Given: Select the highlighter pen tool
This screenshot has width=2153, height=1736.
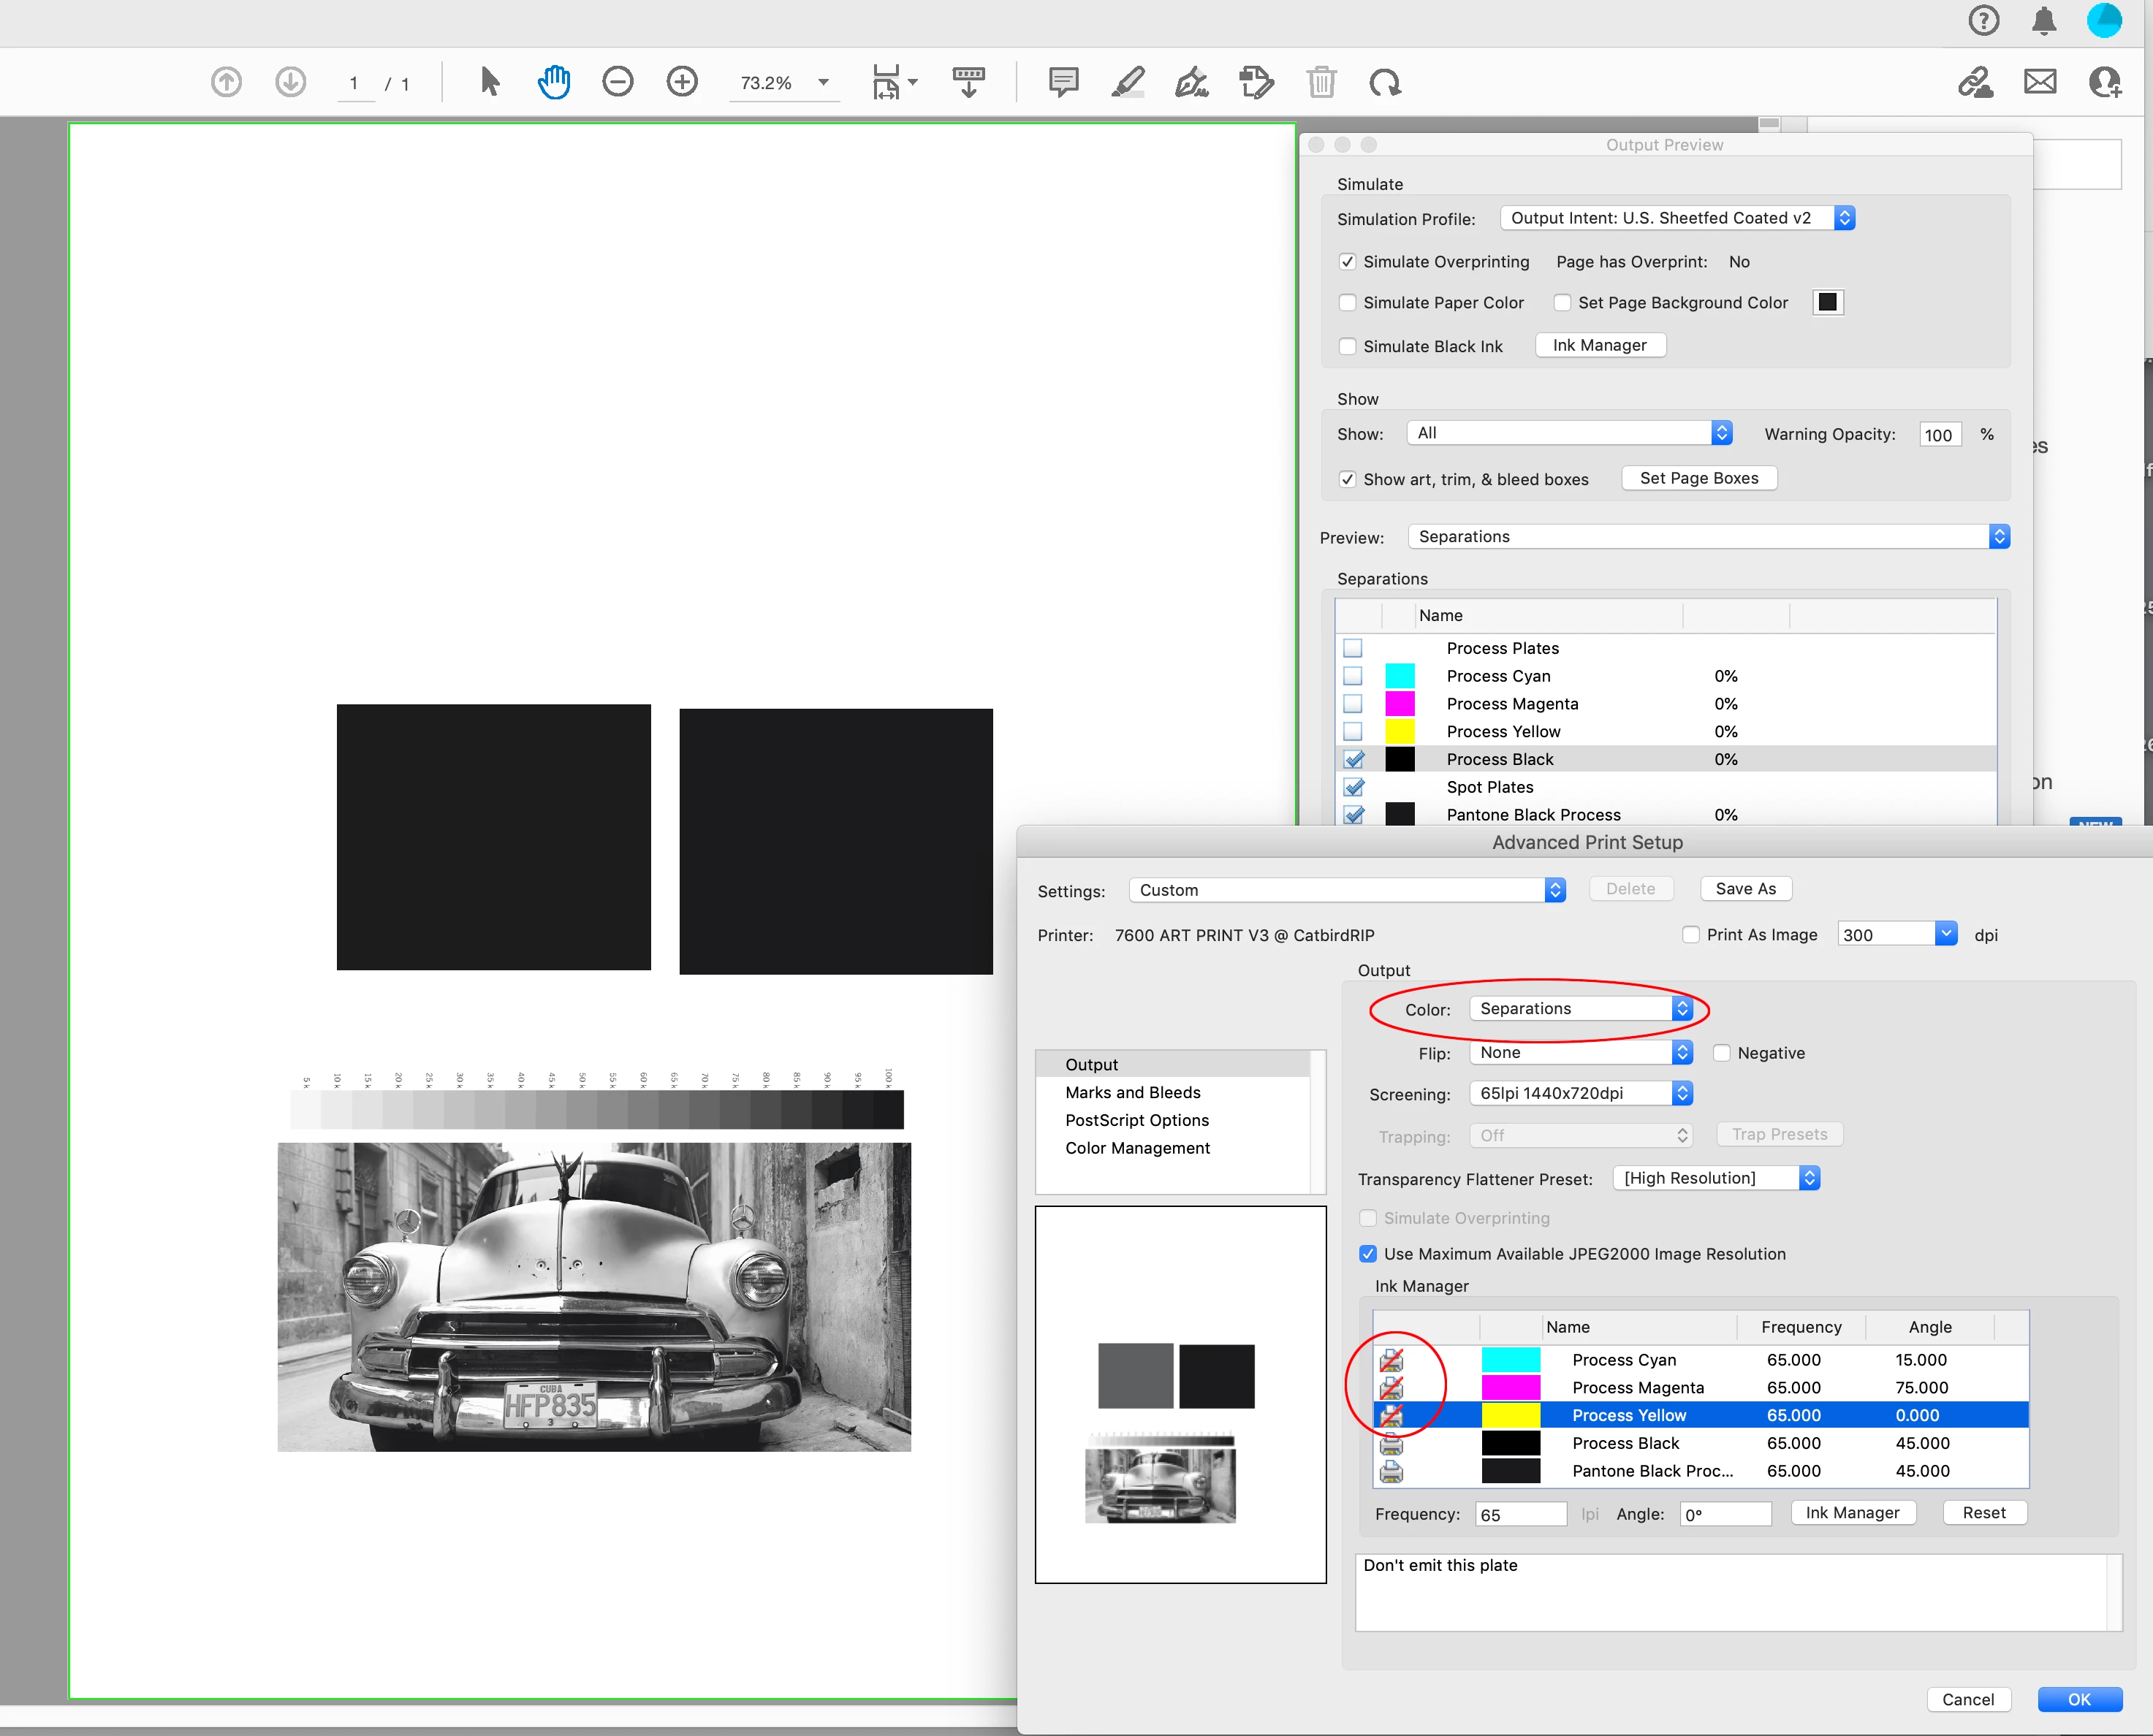Looking at the screenshot, I should coord(1128,82).
